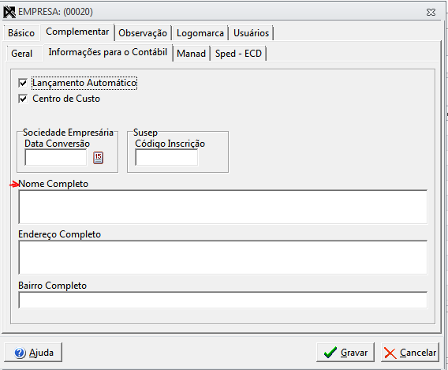Click the application logo icon in title bar
This screenshot has height=370, width=448.
[9, 12]
